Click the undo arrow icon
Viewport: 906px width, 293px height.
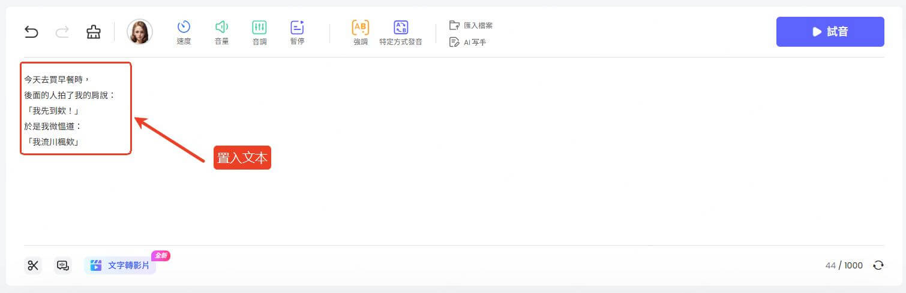click(x=31, y=32)
